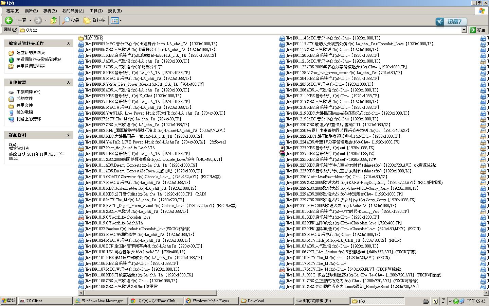
Task: Click 共用這個資料夾 link
Action: click(31, 66)
